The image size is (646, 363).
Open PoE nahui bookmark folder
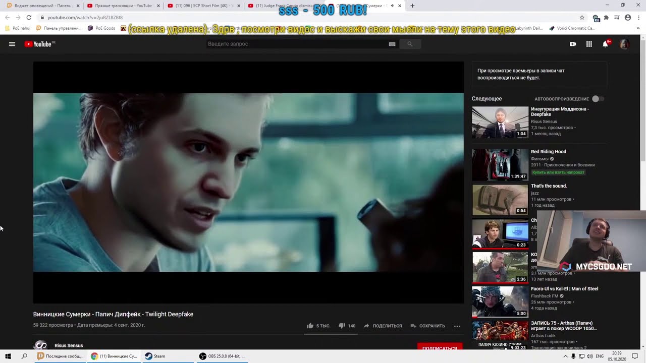pyautogui.click(x=18, y=28)
